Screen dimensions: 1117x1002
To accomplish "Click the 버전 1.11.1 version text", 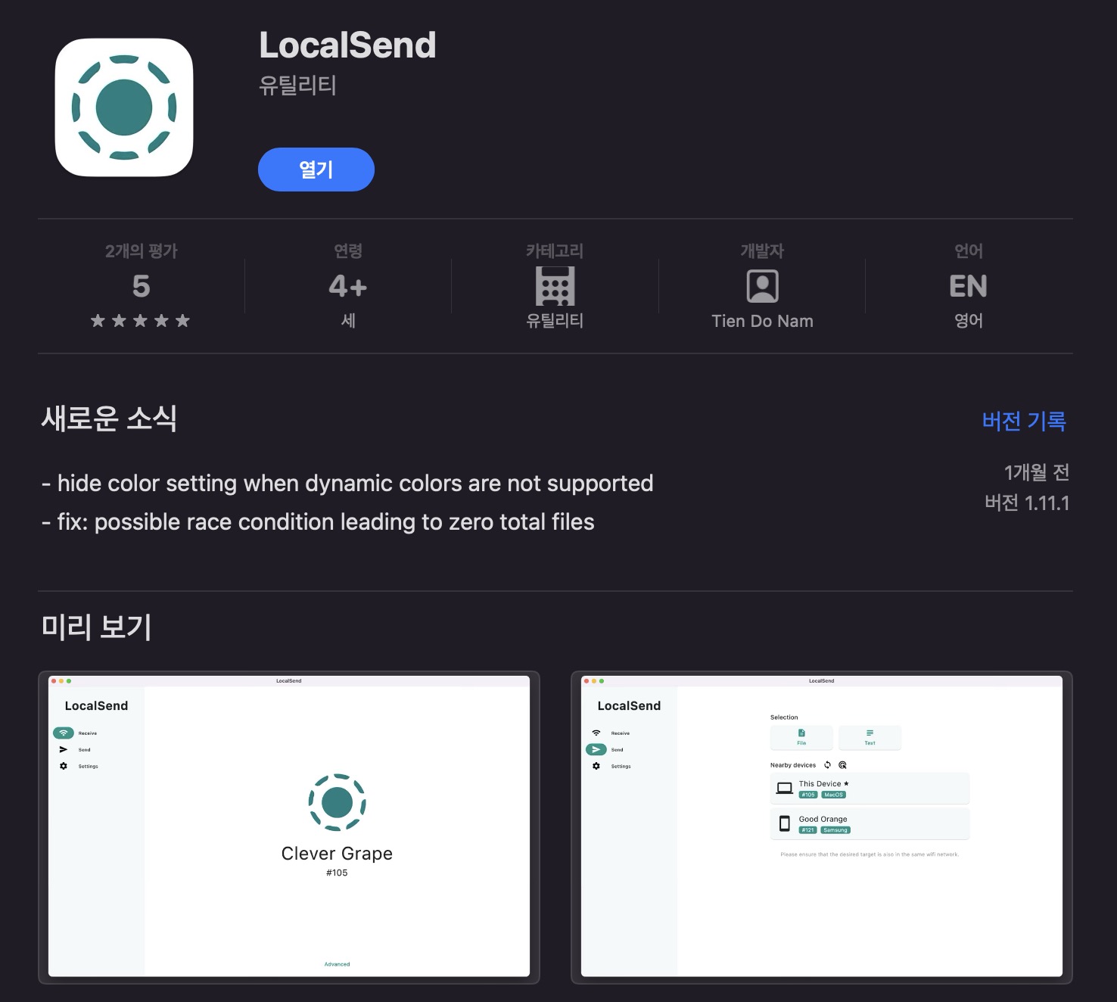I will pyautogui.click(x=1027, y=503).
